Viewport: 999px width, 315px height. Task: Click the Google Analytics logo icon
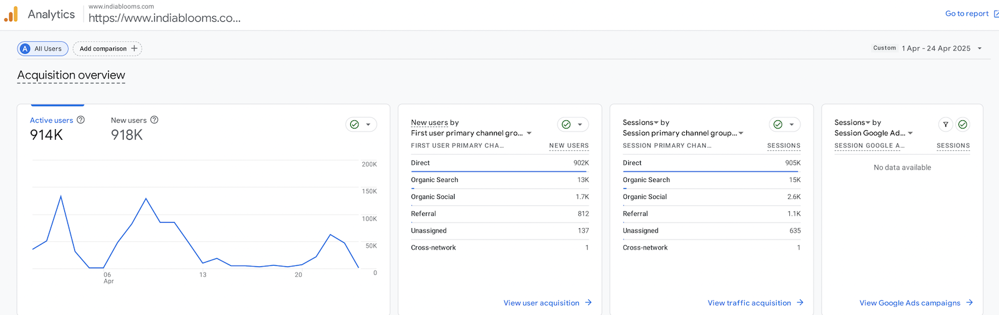tap(11, 14)
